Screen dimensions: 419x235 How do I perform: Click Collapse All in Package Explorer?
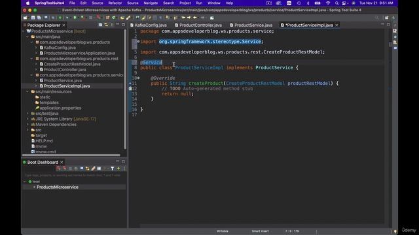coord(100,25)
